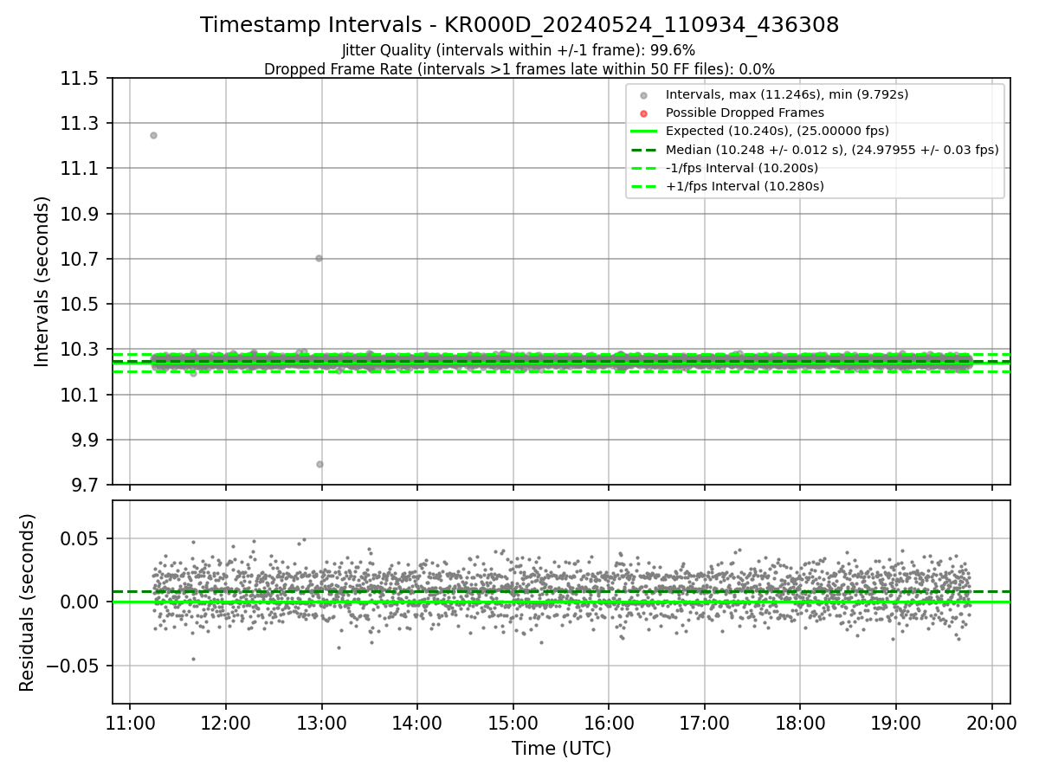The width and height of the screenshot is (1039, 779).
Task: Click the 'Residuals (seconds)' y-axis label
Action: tap(28, 602)
